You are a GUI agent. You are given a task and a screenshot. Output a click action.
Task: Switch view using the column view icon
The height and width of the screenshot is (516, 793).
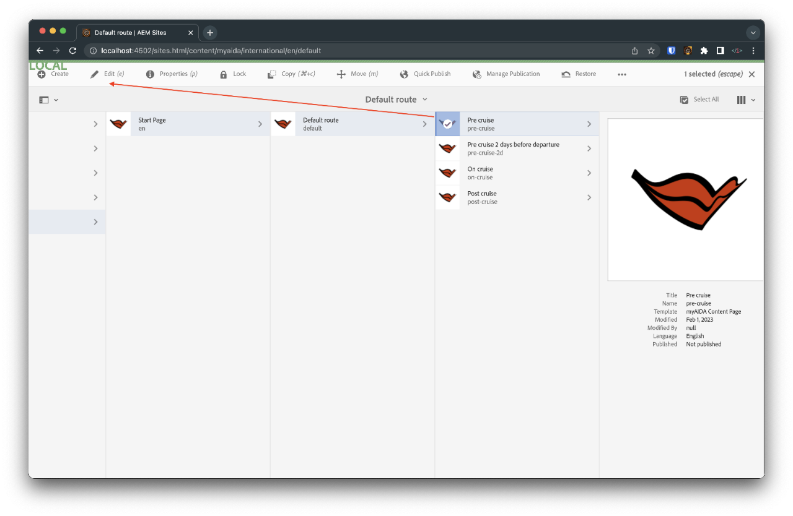click(741, 100)
